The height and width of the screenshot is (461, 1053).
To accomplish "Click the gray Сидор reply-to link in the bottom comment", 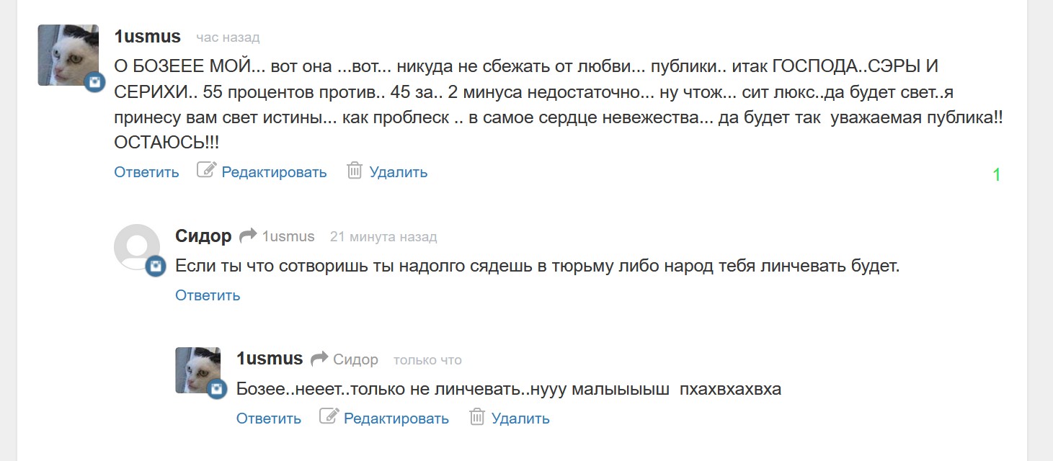I will click(355, 359).
